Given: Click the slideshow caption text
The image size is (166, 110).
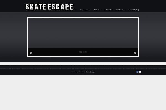Looking at the screenshot, I should click(83, 52).
